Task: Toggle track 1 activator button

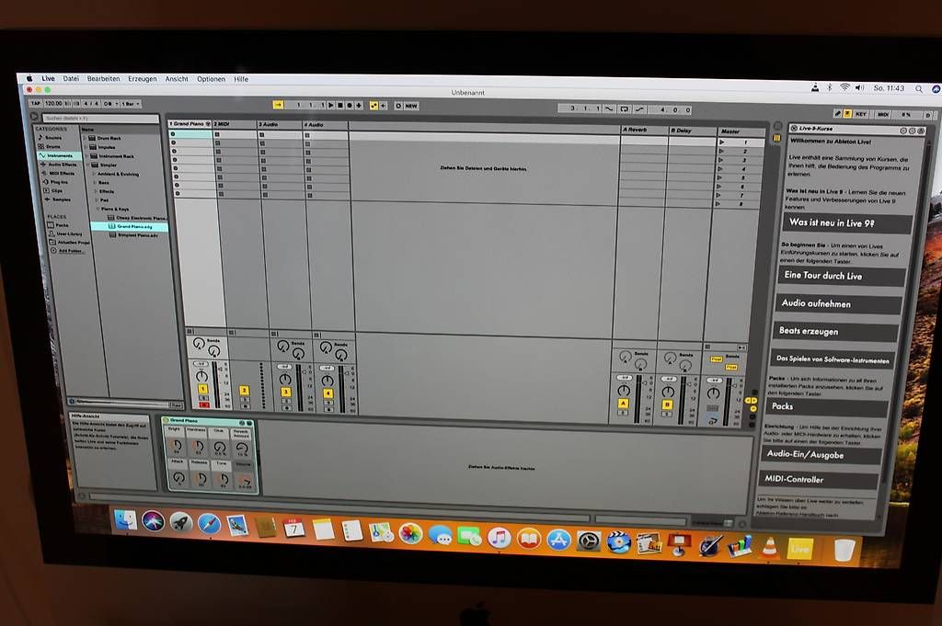Action: pyautogui.click(x=202, y=390)
